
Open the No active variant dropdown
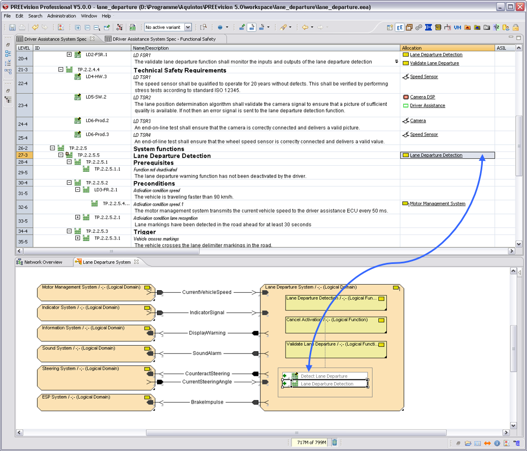188,27
